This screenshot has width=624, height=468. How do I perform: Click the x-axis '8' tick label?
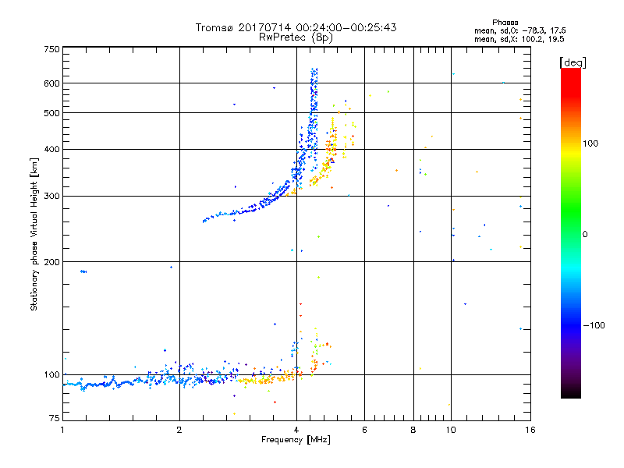[x=413, y=430]
